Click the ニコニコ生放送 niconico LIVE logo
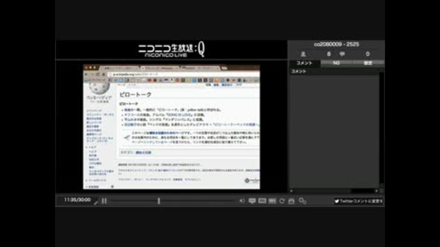Image resolution: width=440 pixels, height=247 pixels. pos(171,49)
